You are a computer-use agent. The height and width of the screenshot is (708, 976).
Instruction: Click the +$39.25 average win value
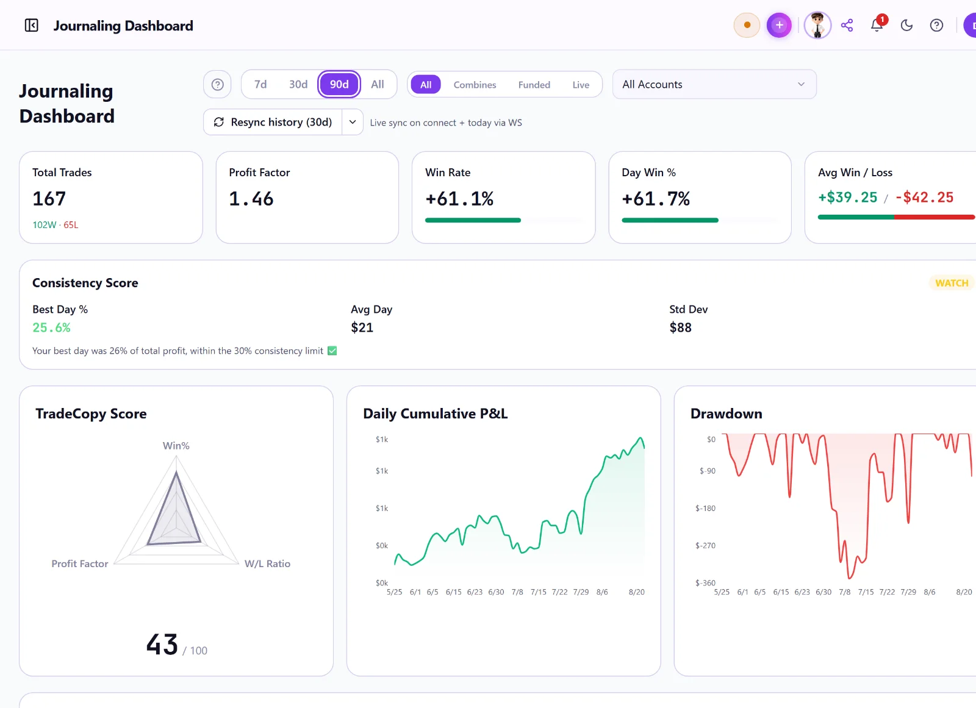click(x=848, y=197)
